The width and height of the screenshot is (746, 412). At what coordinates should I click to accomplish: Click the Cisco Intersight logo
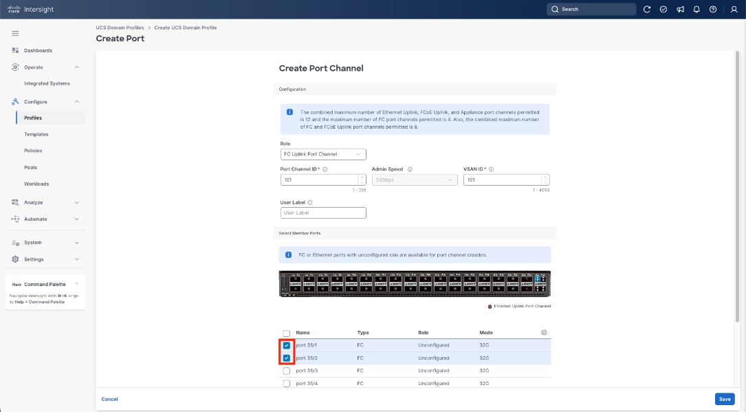tap(30, 9)
